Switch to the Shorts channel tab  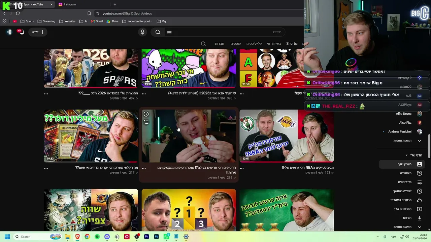[x=292, y=44]
